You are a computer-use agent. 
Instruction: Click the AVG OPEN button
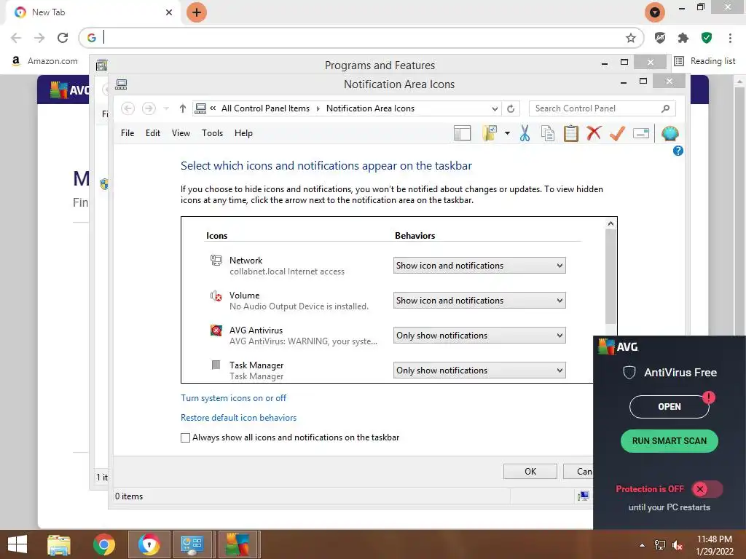click(x=669, y=407)
